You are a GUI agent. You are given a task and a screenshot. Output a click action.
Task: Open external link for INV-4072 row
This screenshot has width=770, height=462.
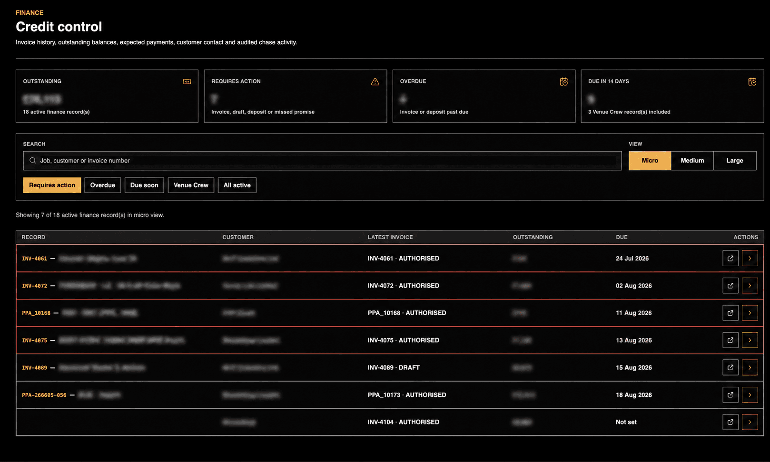[x=731, y=286]
